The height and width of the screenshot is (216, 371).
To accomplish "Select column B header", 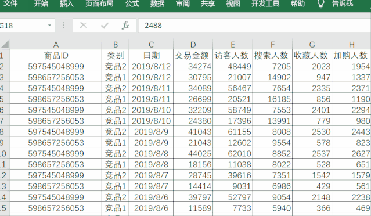I will point(116,44).
